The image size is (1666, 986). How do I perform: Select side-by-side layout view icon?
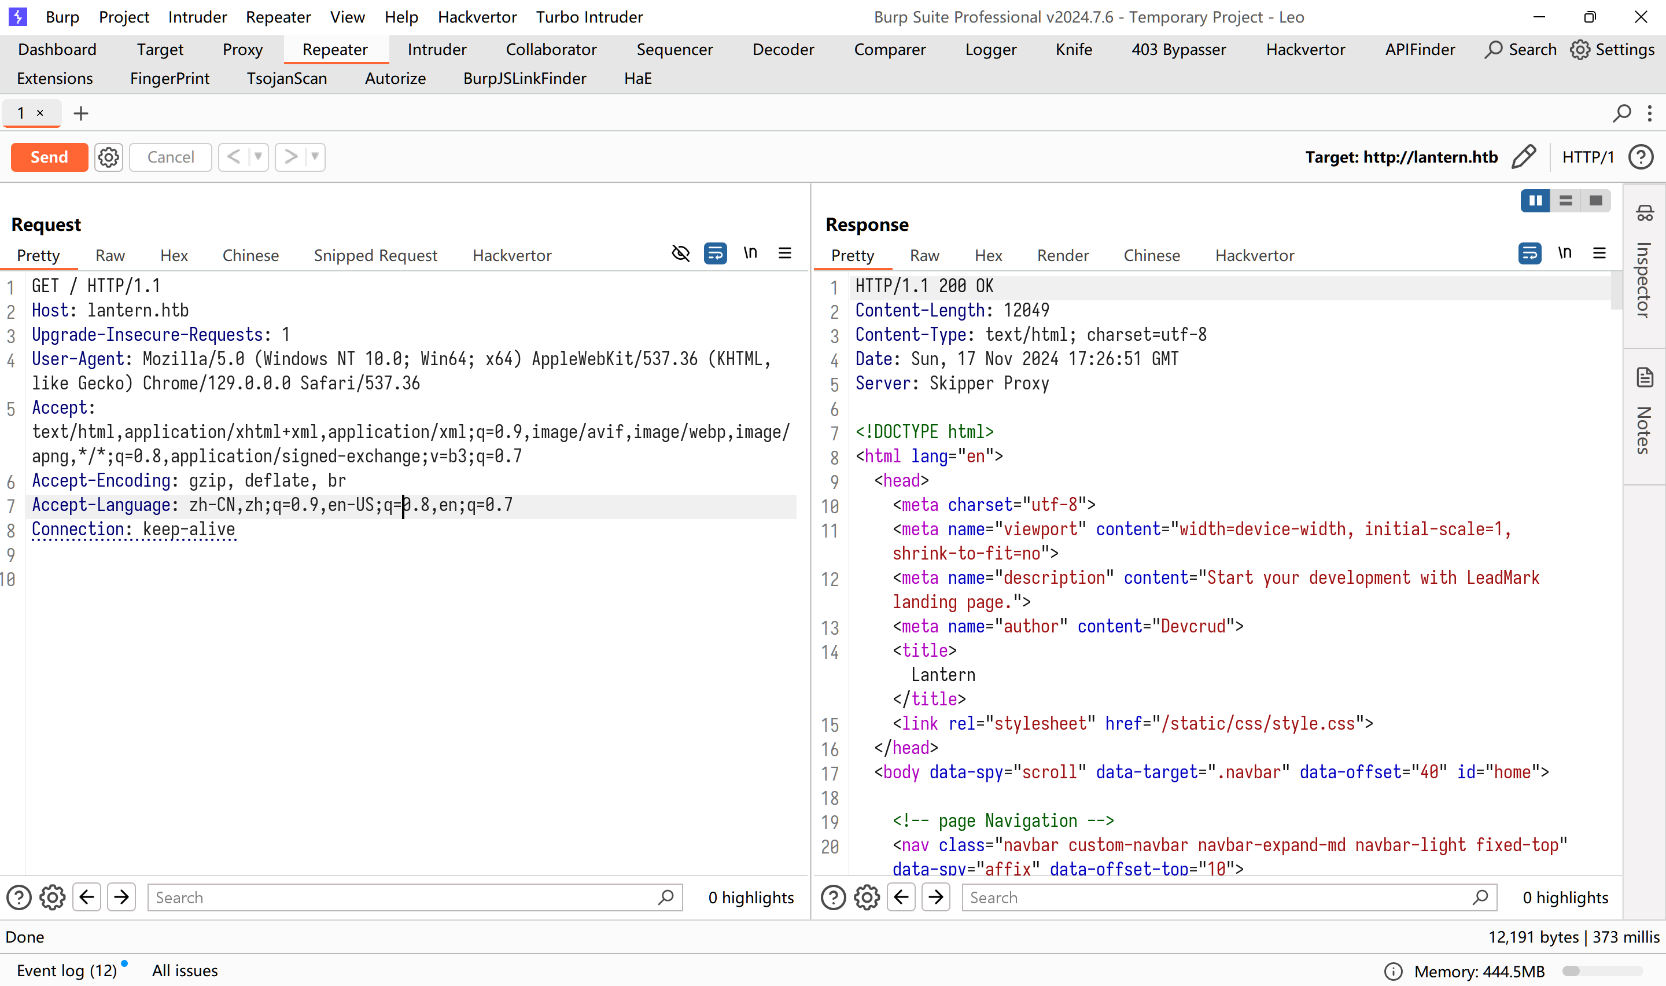pos(1535,201)
